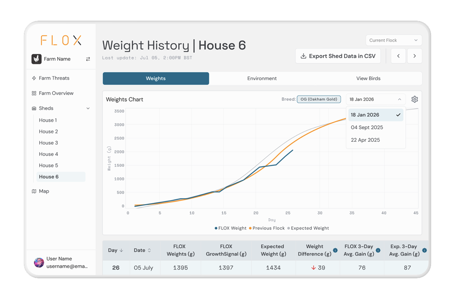Click the user profile avatar
The width and height of the screenshot is (455, 299).
39,262
